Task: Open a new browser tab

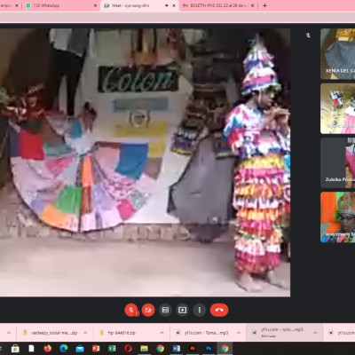Action: (x=264, y=5)
